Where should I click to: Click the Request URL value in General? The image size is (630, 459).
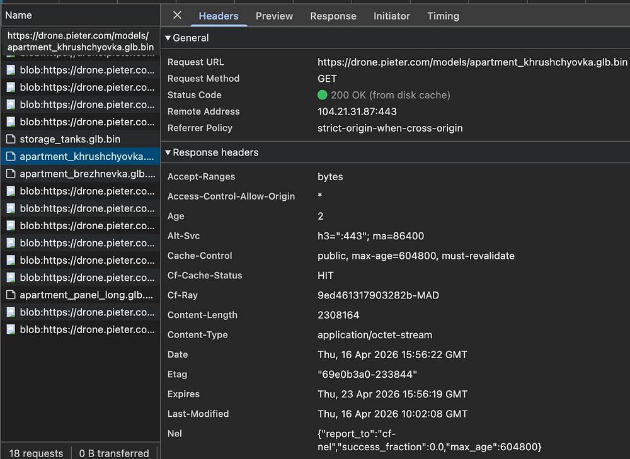click(472, 62)
